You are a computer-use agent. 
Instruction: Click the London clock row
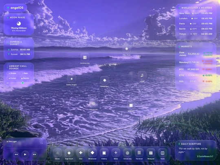tap(196, 18)
